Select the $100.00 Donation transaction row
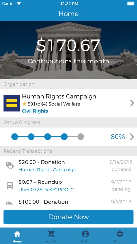Image resolution: width=137 pixels, height=244 pixels. click(x=68, y=202)
